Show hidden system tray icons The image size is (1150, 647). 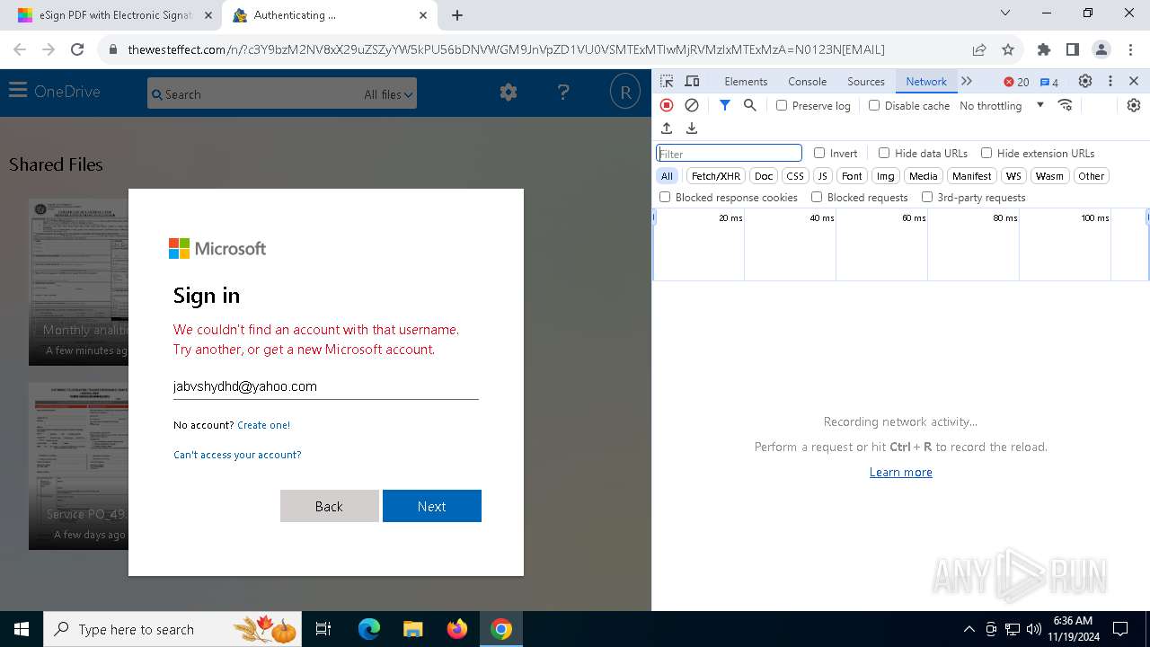[969, 629]
